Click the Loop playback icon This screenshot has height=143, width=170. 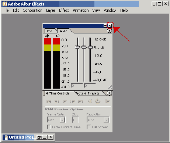98,101
